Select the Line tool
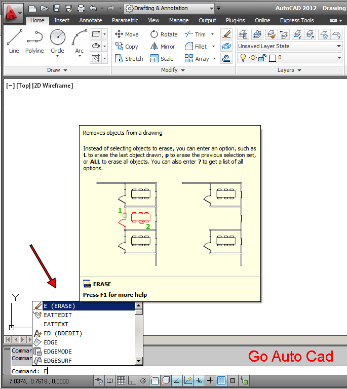The height and width of the screenshot is (389, 347). click(x=14, y=42)
